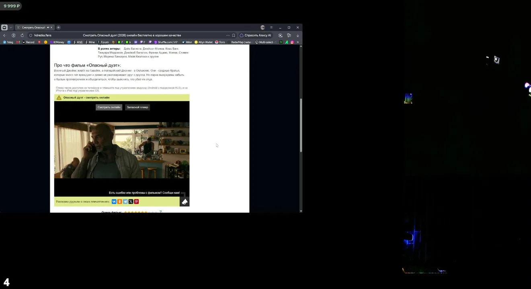
Task: Share the film on Pinterest
Action: (x=136, y=201)
